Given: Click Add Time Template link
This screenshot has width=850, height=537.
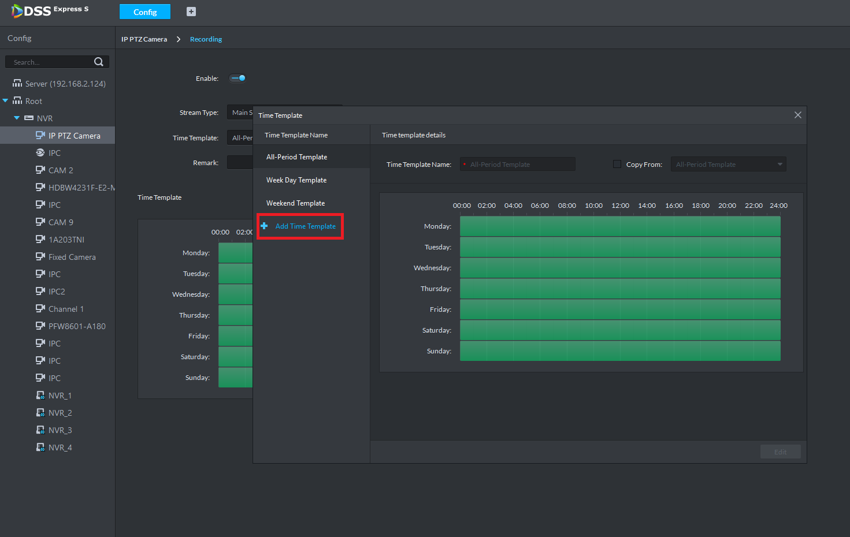Looking at the screenshot, I should coord(305,226).
